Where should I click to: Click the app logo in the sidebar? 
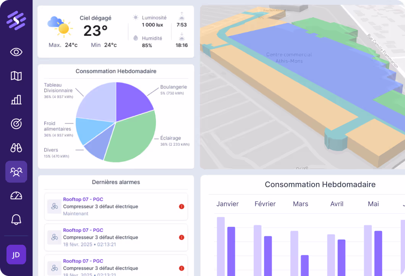16,21
